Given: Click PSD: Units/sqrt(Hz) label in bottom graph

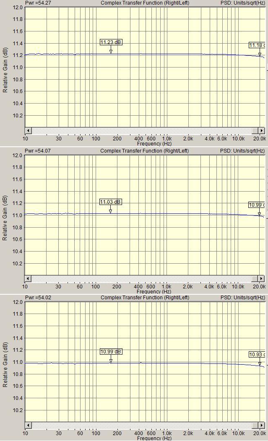Looking at the screenshot, I should [x=243, y=298].
